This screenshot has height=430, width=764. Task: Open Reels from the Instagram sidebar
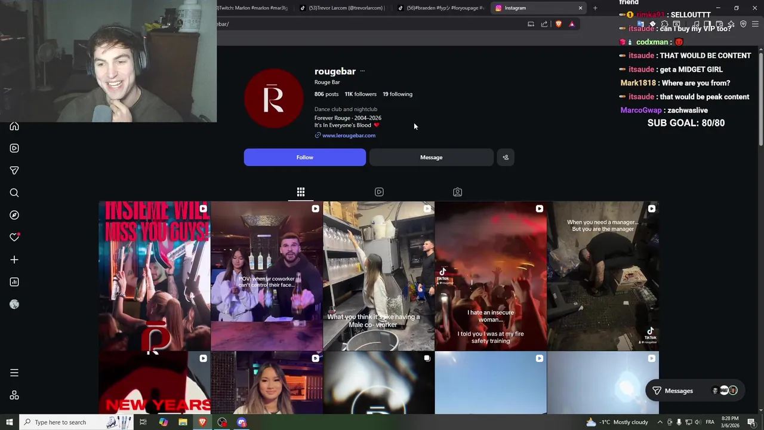(x=14, y=148)
